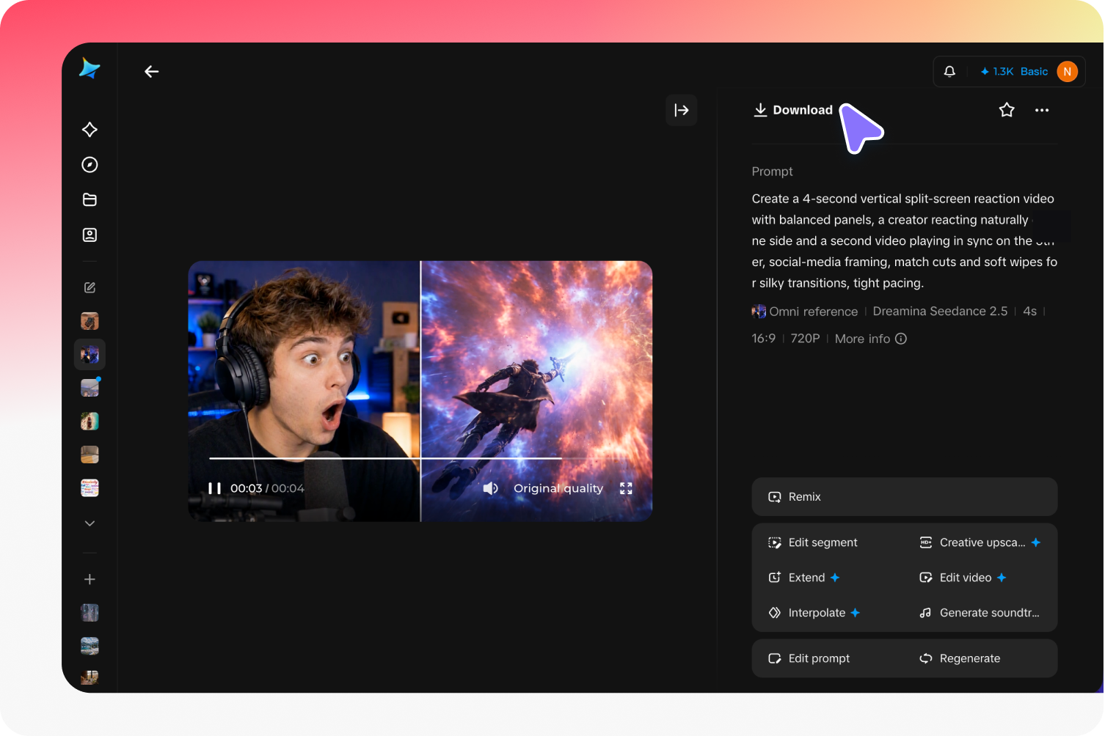Viewport: 1105px width, 736px height.
Task: Select the highlighted split-screen thumbnail in sidebar
Action: pos(90,355)
